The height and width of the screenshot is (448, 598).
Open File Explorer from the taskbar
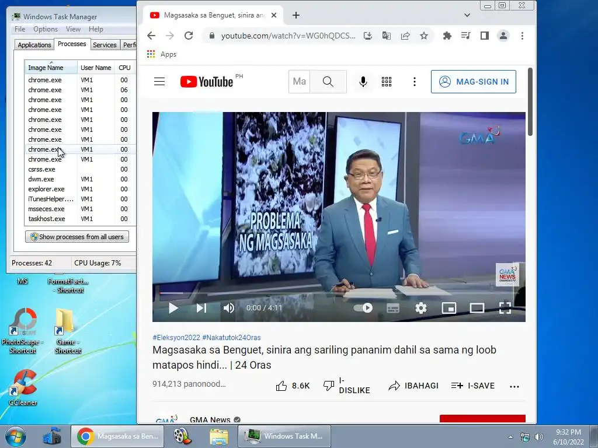(219, 436)
